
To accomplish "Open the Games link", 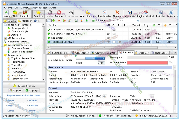I will pos(11,111).
